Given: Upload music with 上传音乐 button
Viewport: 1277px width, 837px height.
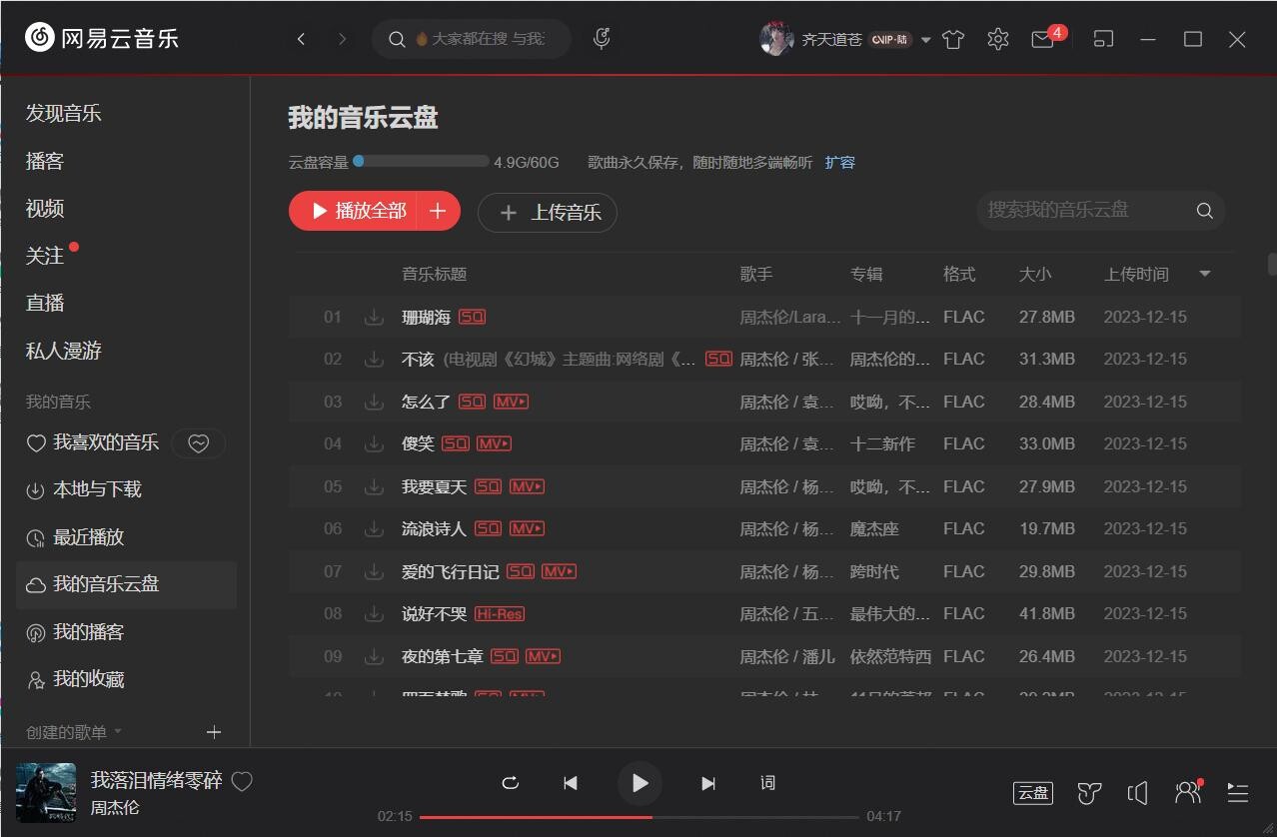Looking at the screenshot, I should [x=548, y=212].
